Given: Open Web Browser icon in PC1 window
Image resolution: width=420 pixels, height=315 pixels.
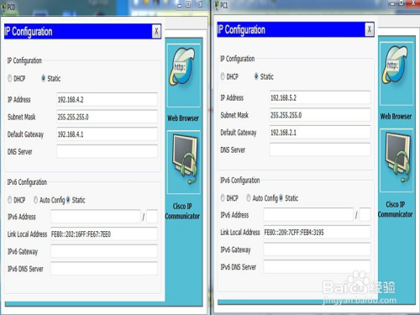Looking at the screenshot, I should click(396, 74).
